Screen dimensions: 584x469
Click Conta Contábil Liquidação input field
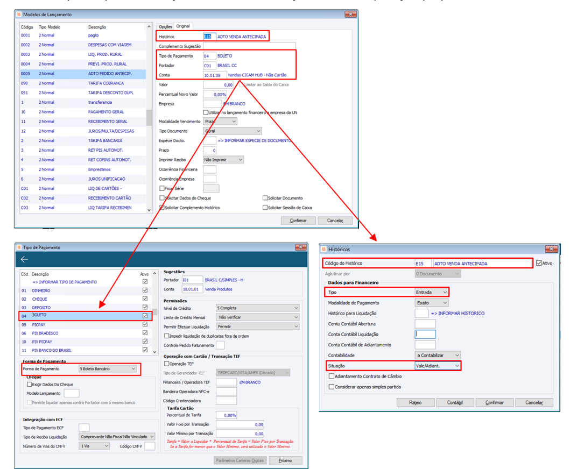[x=425, y=334]
